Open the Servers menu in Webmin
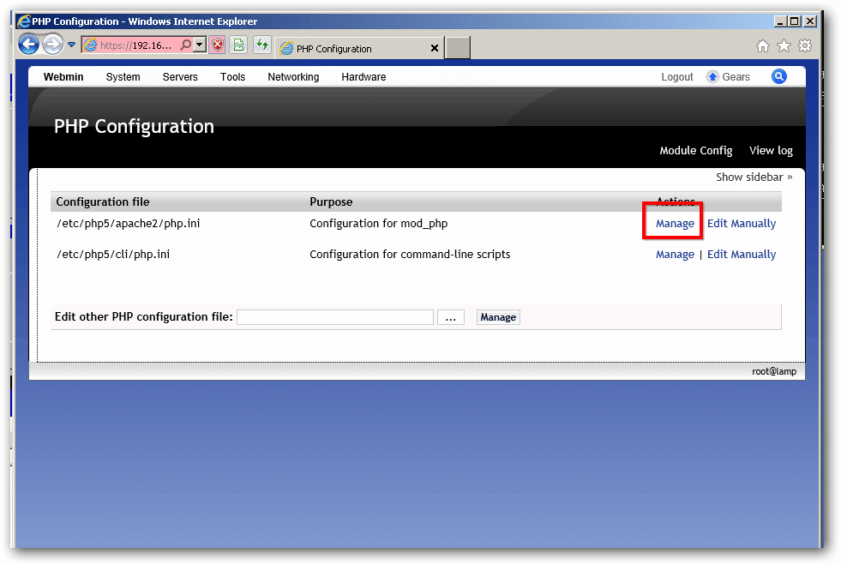The height and width of the screenshot is (565, 841). (x=180, y=77)
